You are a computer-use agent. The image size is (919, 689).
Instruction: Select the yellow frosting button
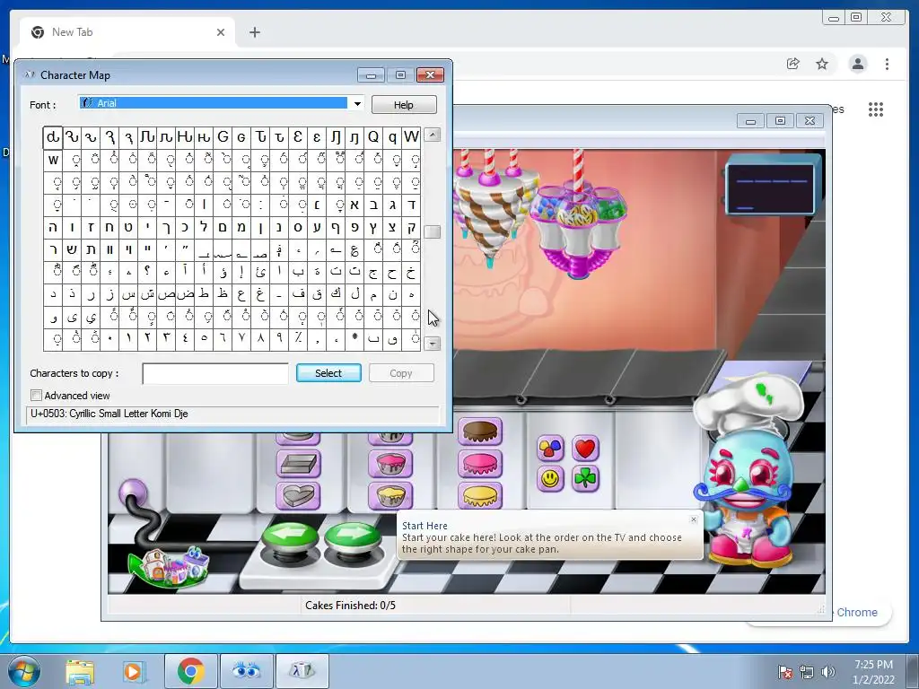click(480, 496)
